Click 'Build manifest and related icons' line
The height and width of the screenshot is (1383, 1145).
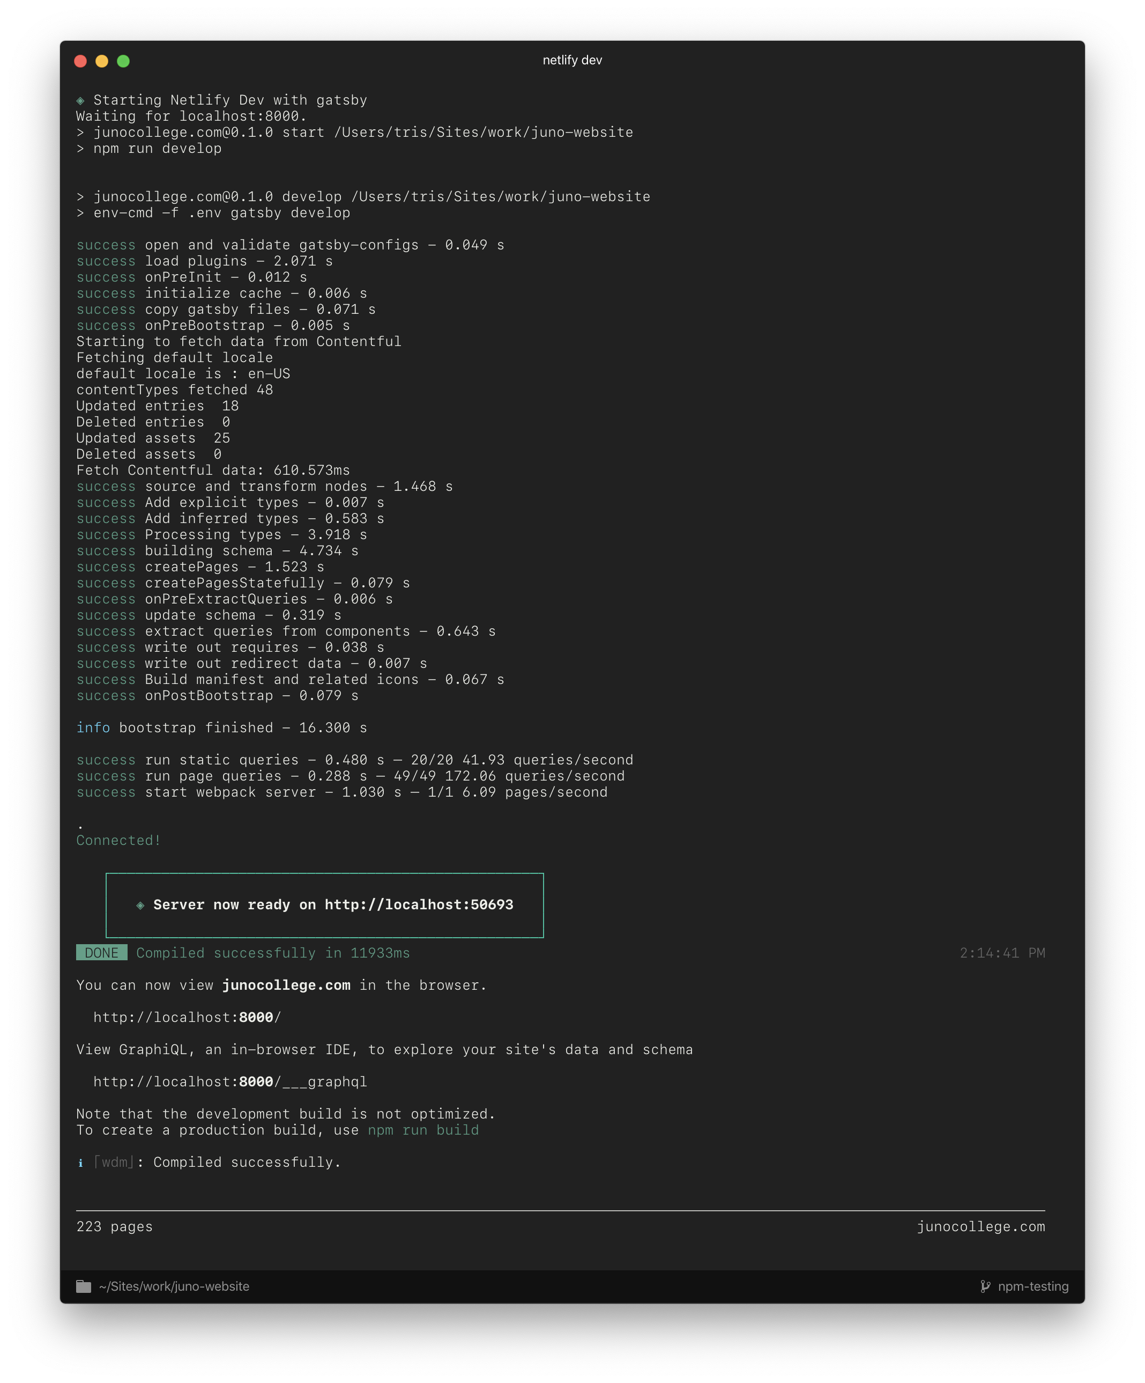click(290, 680)
